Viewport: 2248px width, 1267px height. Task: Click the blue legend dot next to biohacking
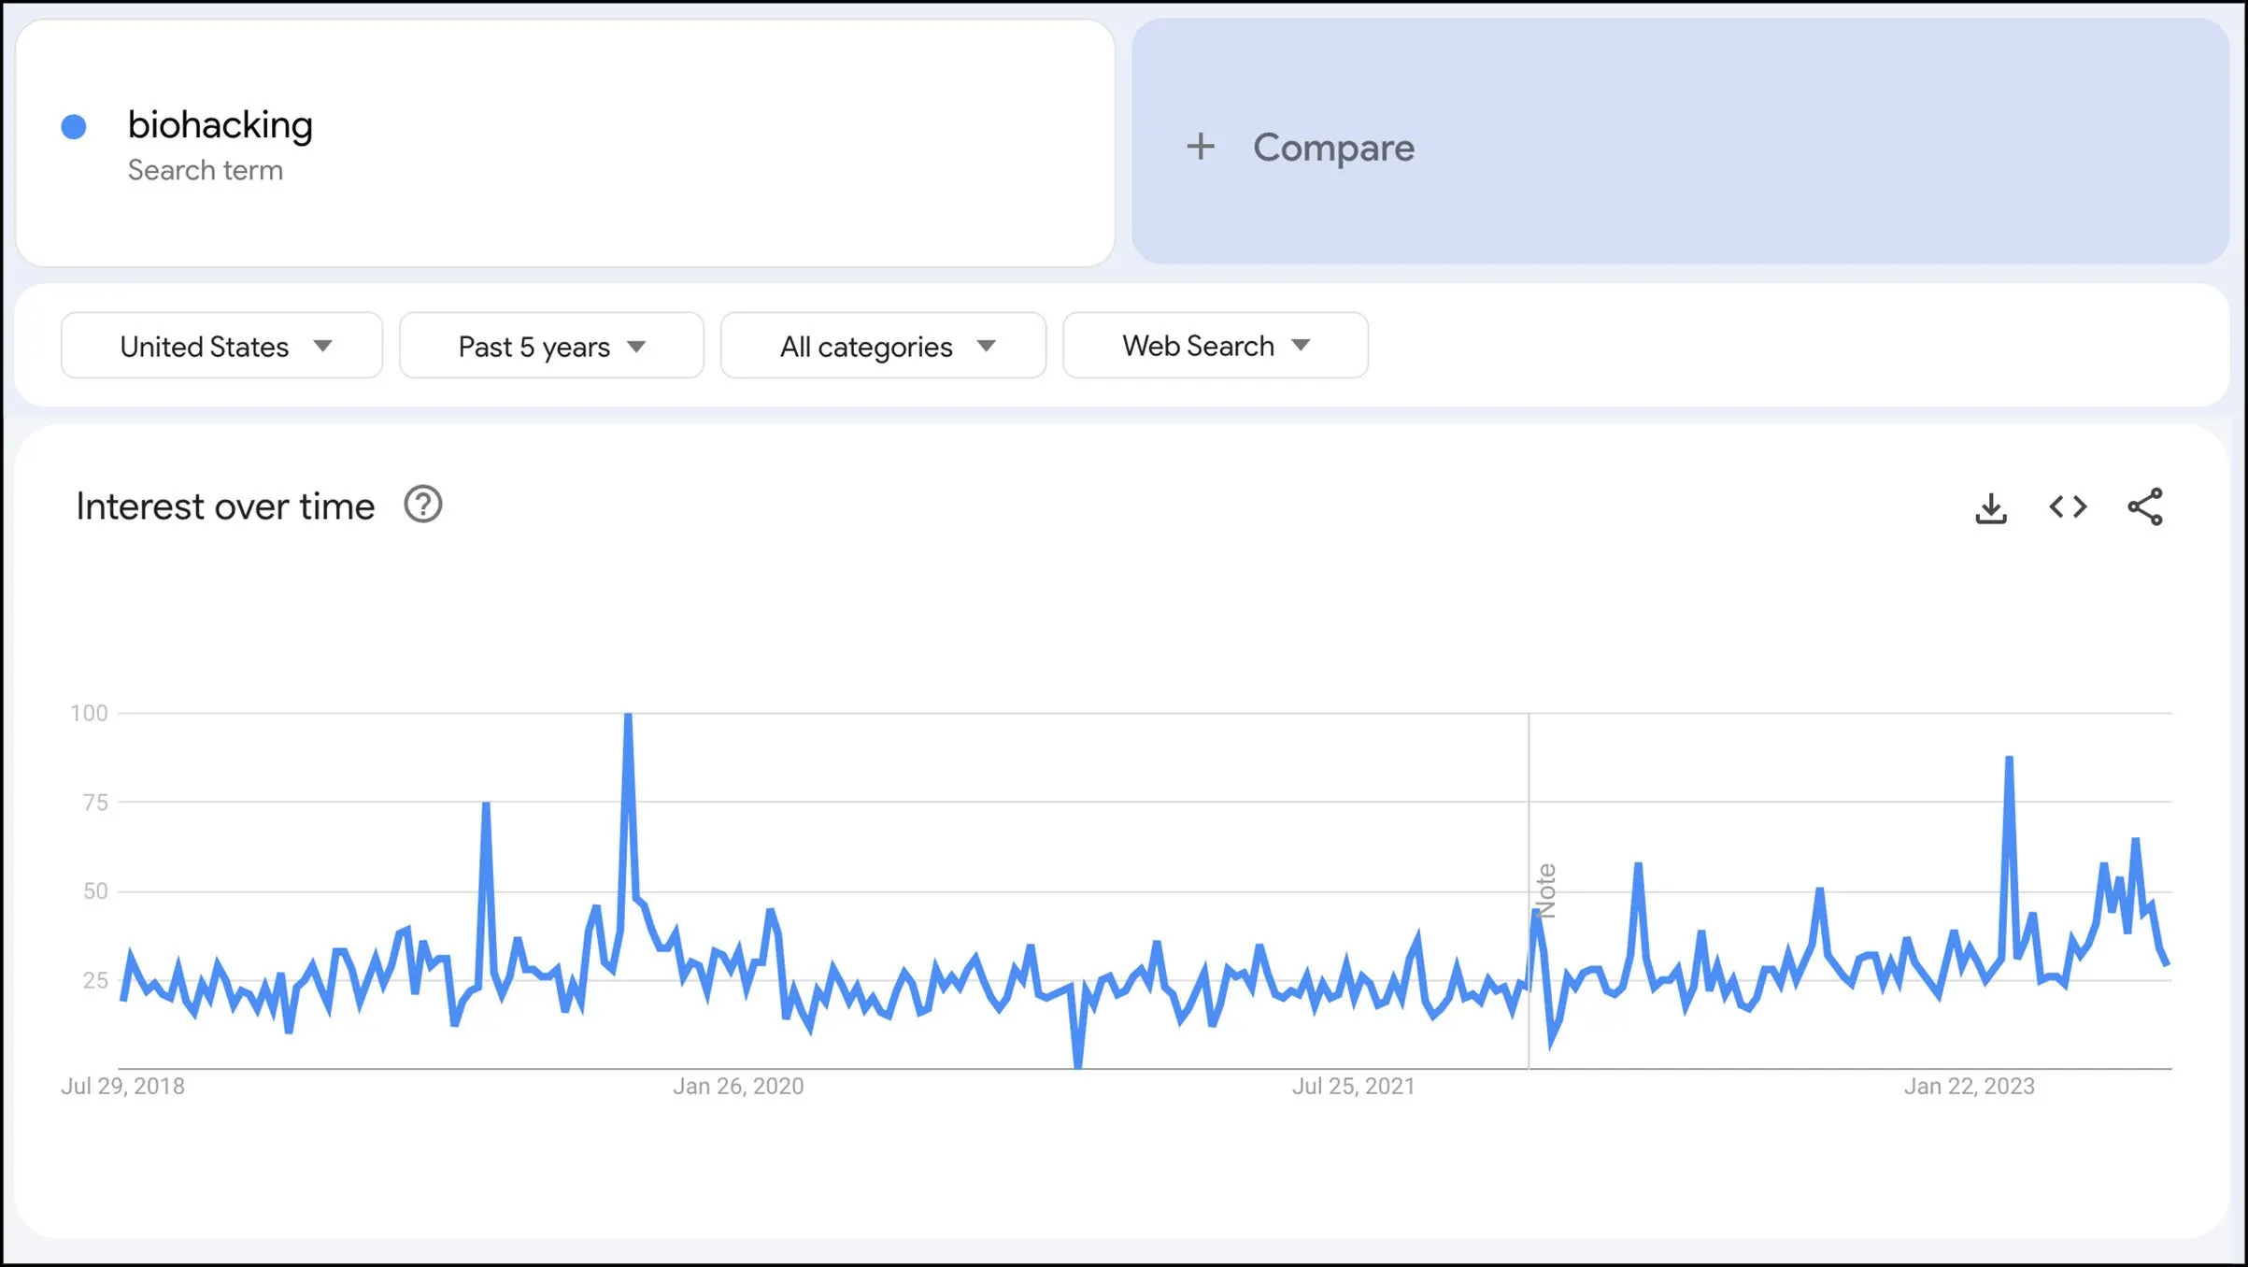73,124
